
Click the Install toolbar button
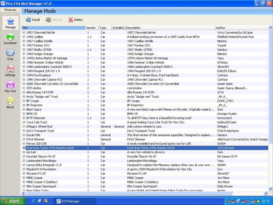pyautogui.click(x=33, y=20)
